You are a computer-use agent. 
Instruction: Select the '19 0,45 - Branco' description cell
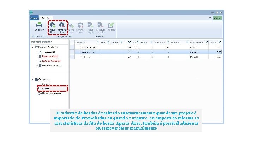pyautogui.click(x=87, y=48)
